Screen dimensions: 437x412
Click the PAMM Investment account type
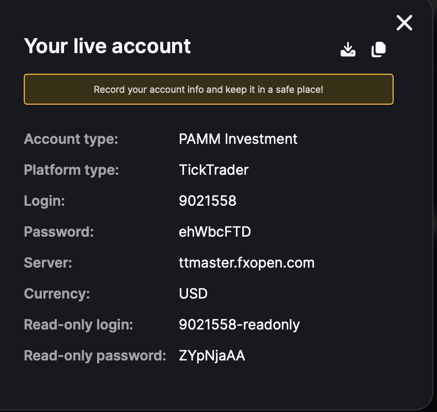point(238,139)
